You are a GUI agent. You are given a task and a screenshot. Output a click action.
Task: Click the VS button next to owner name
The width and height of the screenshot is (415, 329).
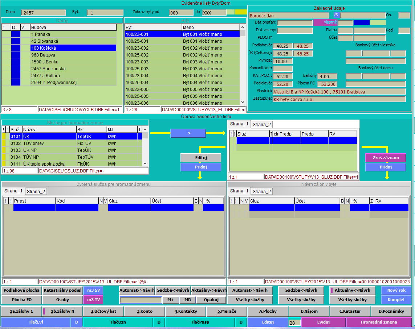pyautogui.click(x=335, y=15)
